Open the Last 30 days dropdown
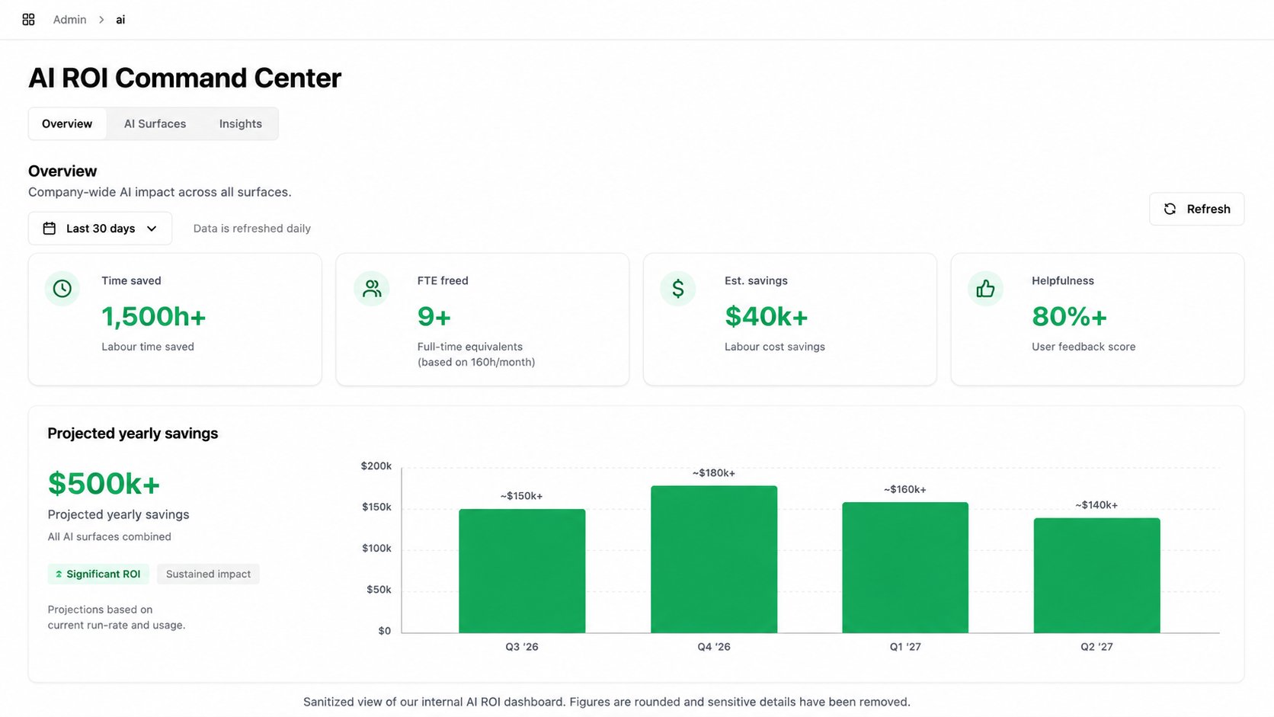This screenshot has width=1274, height=717. pos(100,229)
